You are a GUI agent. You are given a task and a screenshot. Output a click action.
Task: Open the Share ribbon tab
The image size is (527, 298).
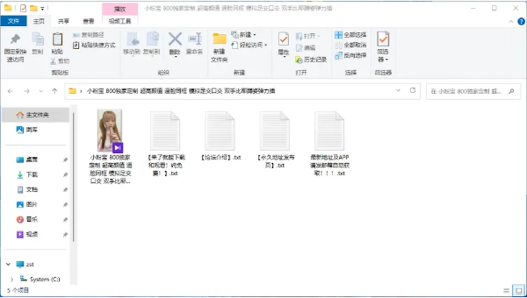[x=64, y=21]
